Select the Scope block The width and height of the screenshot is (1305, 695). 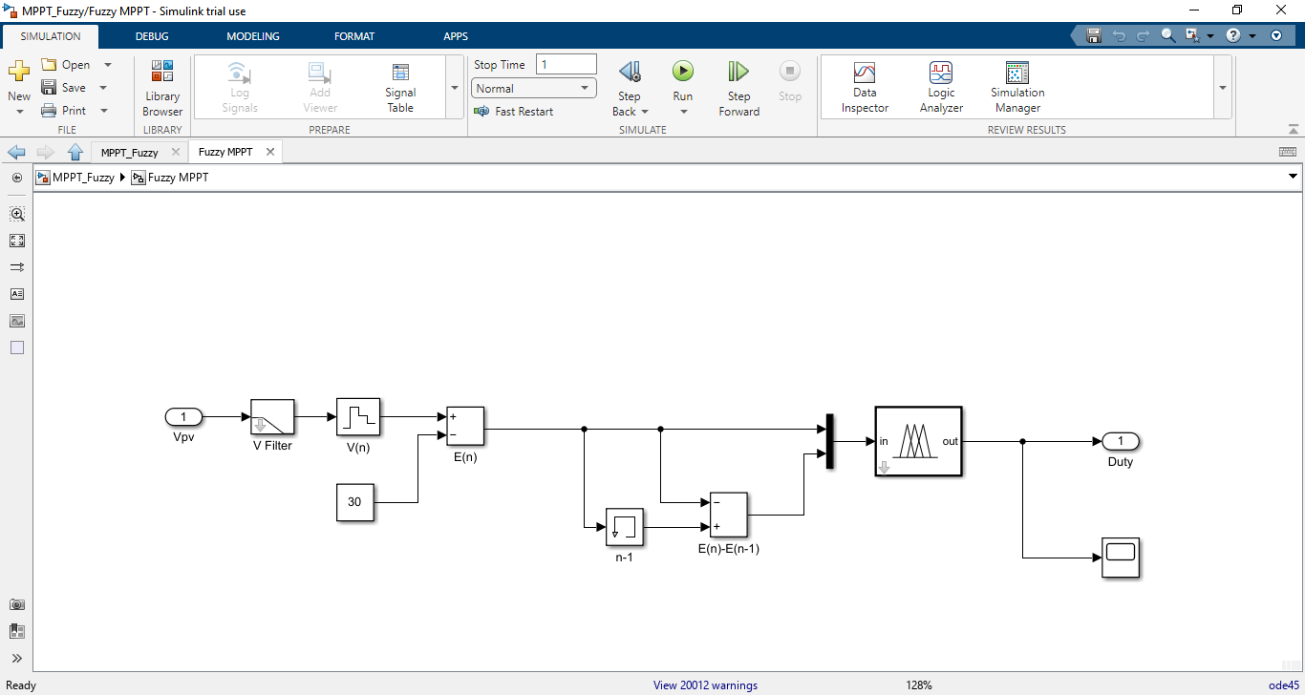(1121, 558)
